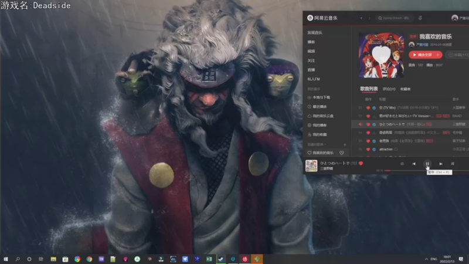The image size is (469, 264).
Task: Go forward with the navigation forward arrow
Action: pos(369,18)
